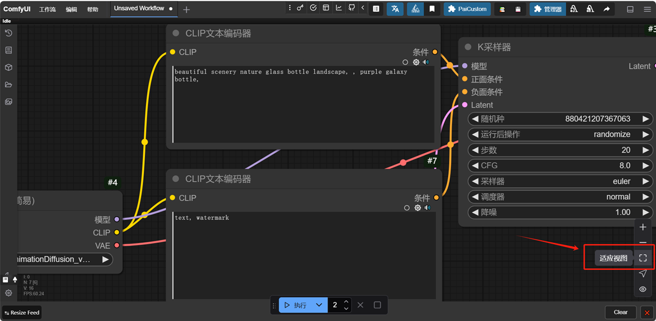This screenshot has width=656, height=321.
Task: Toggle link visibility eye icon
Action: [643, 290]
